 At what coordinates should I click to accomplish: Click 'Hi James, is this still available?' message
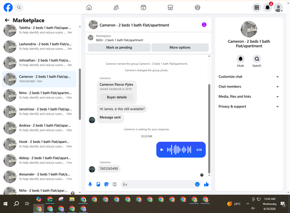122,109
